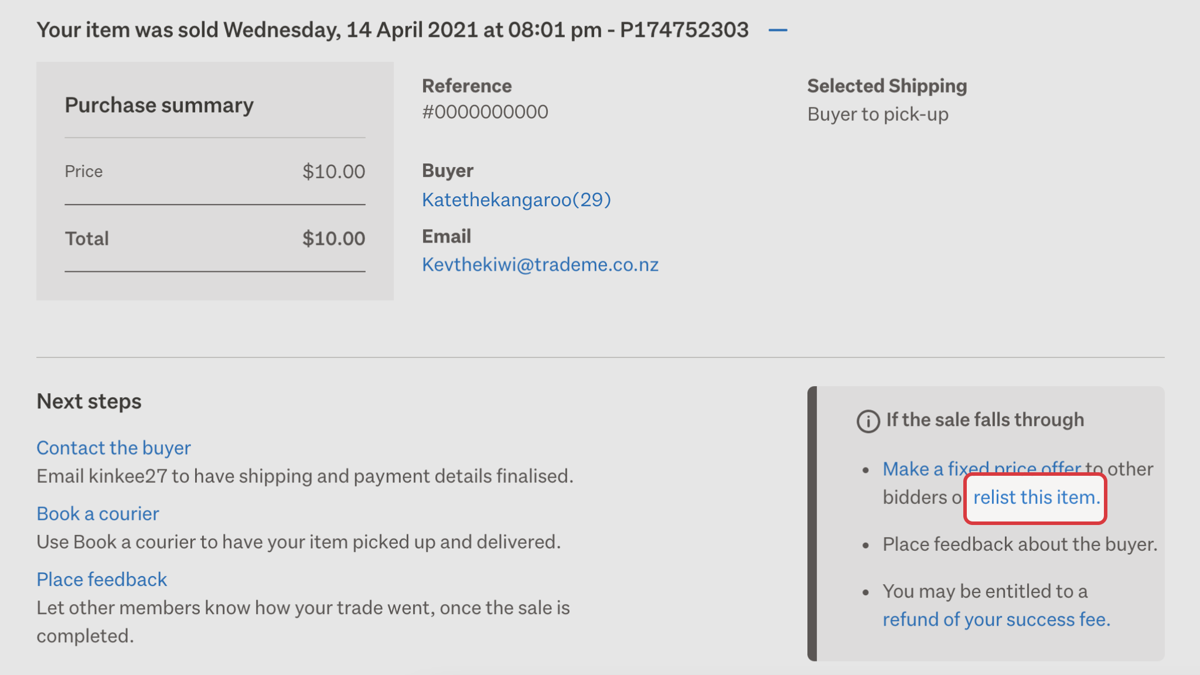This screenshot has width=1200, height=675.
Task: Click the Total $10.00 amount
Action: pyautogui.click(x=333, y=238)
